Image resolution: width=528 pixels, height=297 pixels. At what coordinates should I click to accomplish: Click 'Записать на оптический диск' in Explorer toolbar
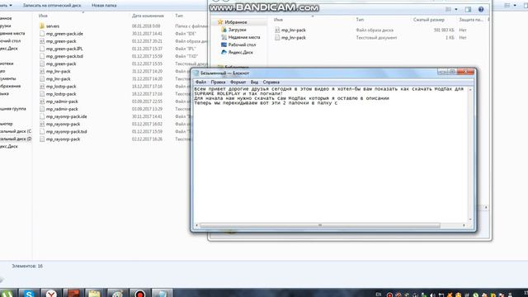(52, 6)
